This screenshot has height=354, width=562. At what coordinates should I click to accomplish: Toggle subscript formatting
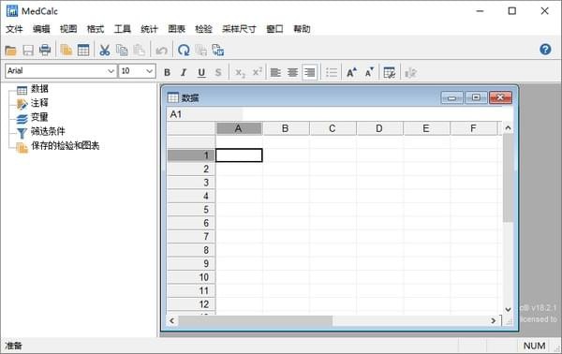240,73
